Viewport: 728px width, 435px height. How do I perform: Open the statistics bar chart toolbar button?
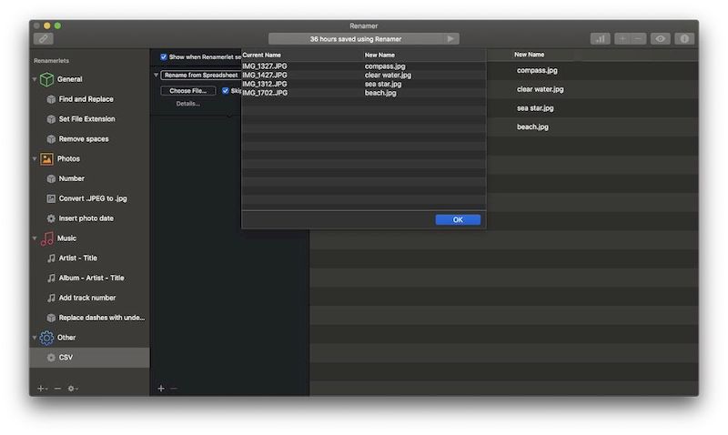[601, 39]
